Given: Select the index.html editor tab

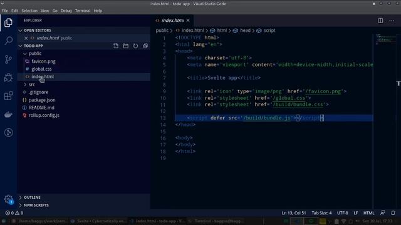Looking at the screenshot, I should point(173,21).
